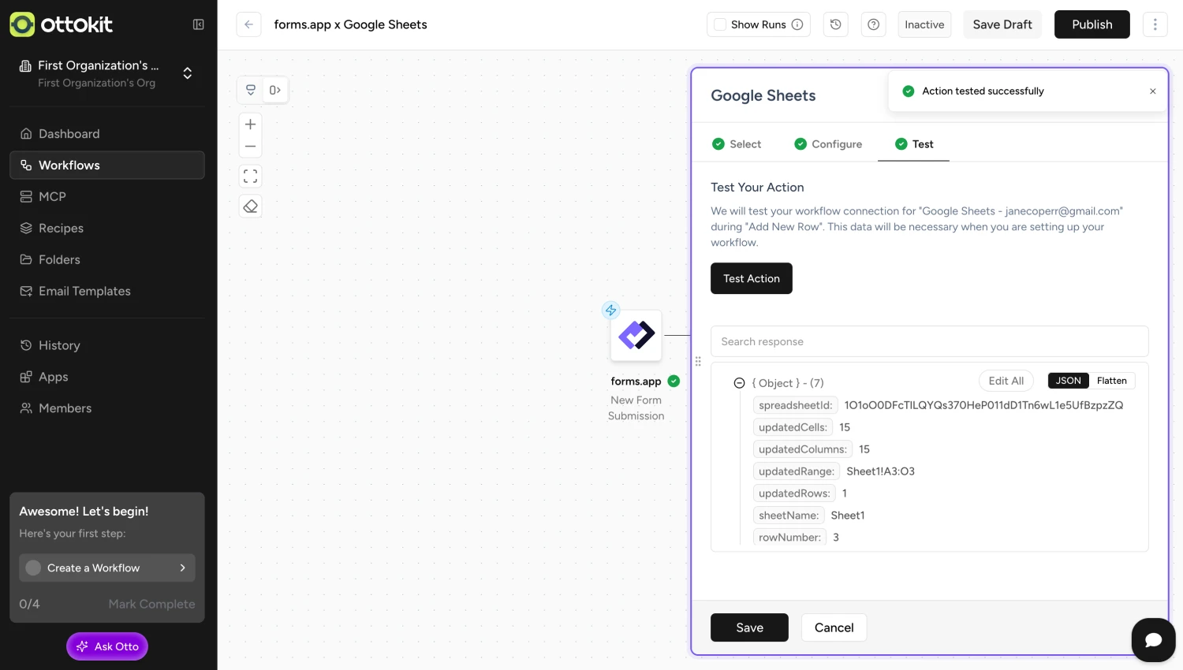Screen dimensions: 1183x670
Task: Switch to the Configure tab
Action: coord(837,144)
